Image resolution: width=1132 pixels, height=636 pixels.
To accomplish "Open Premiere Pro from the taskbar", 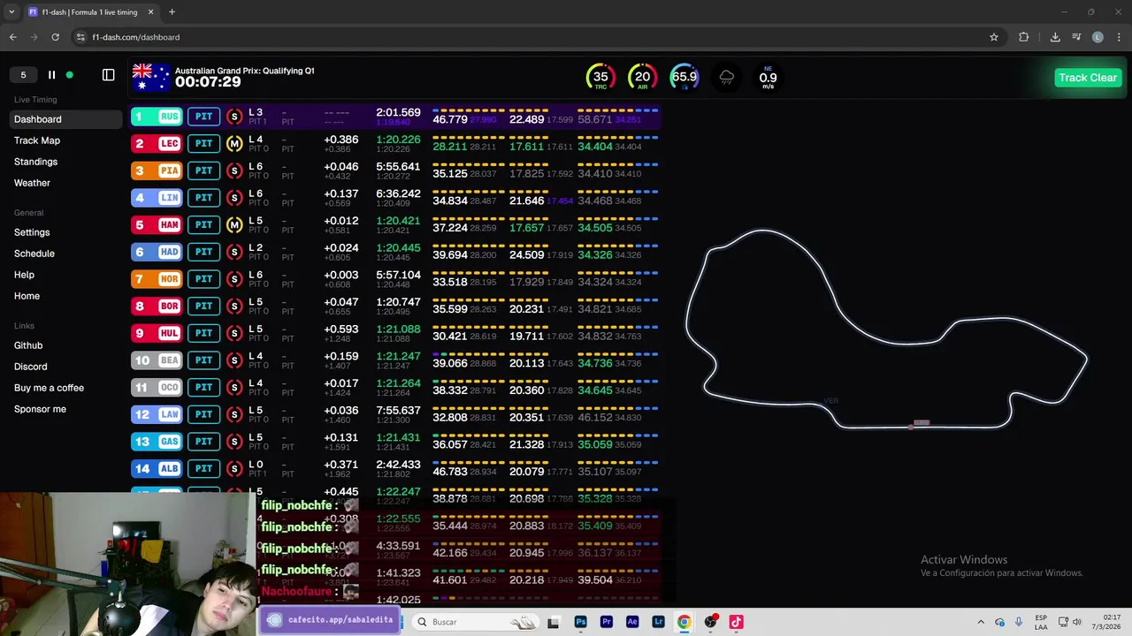I will pos(606,622).
